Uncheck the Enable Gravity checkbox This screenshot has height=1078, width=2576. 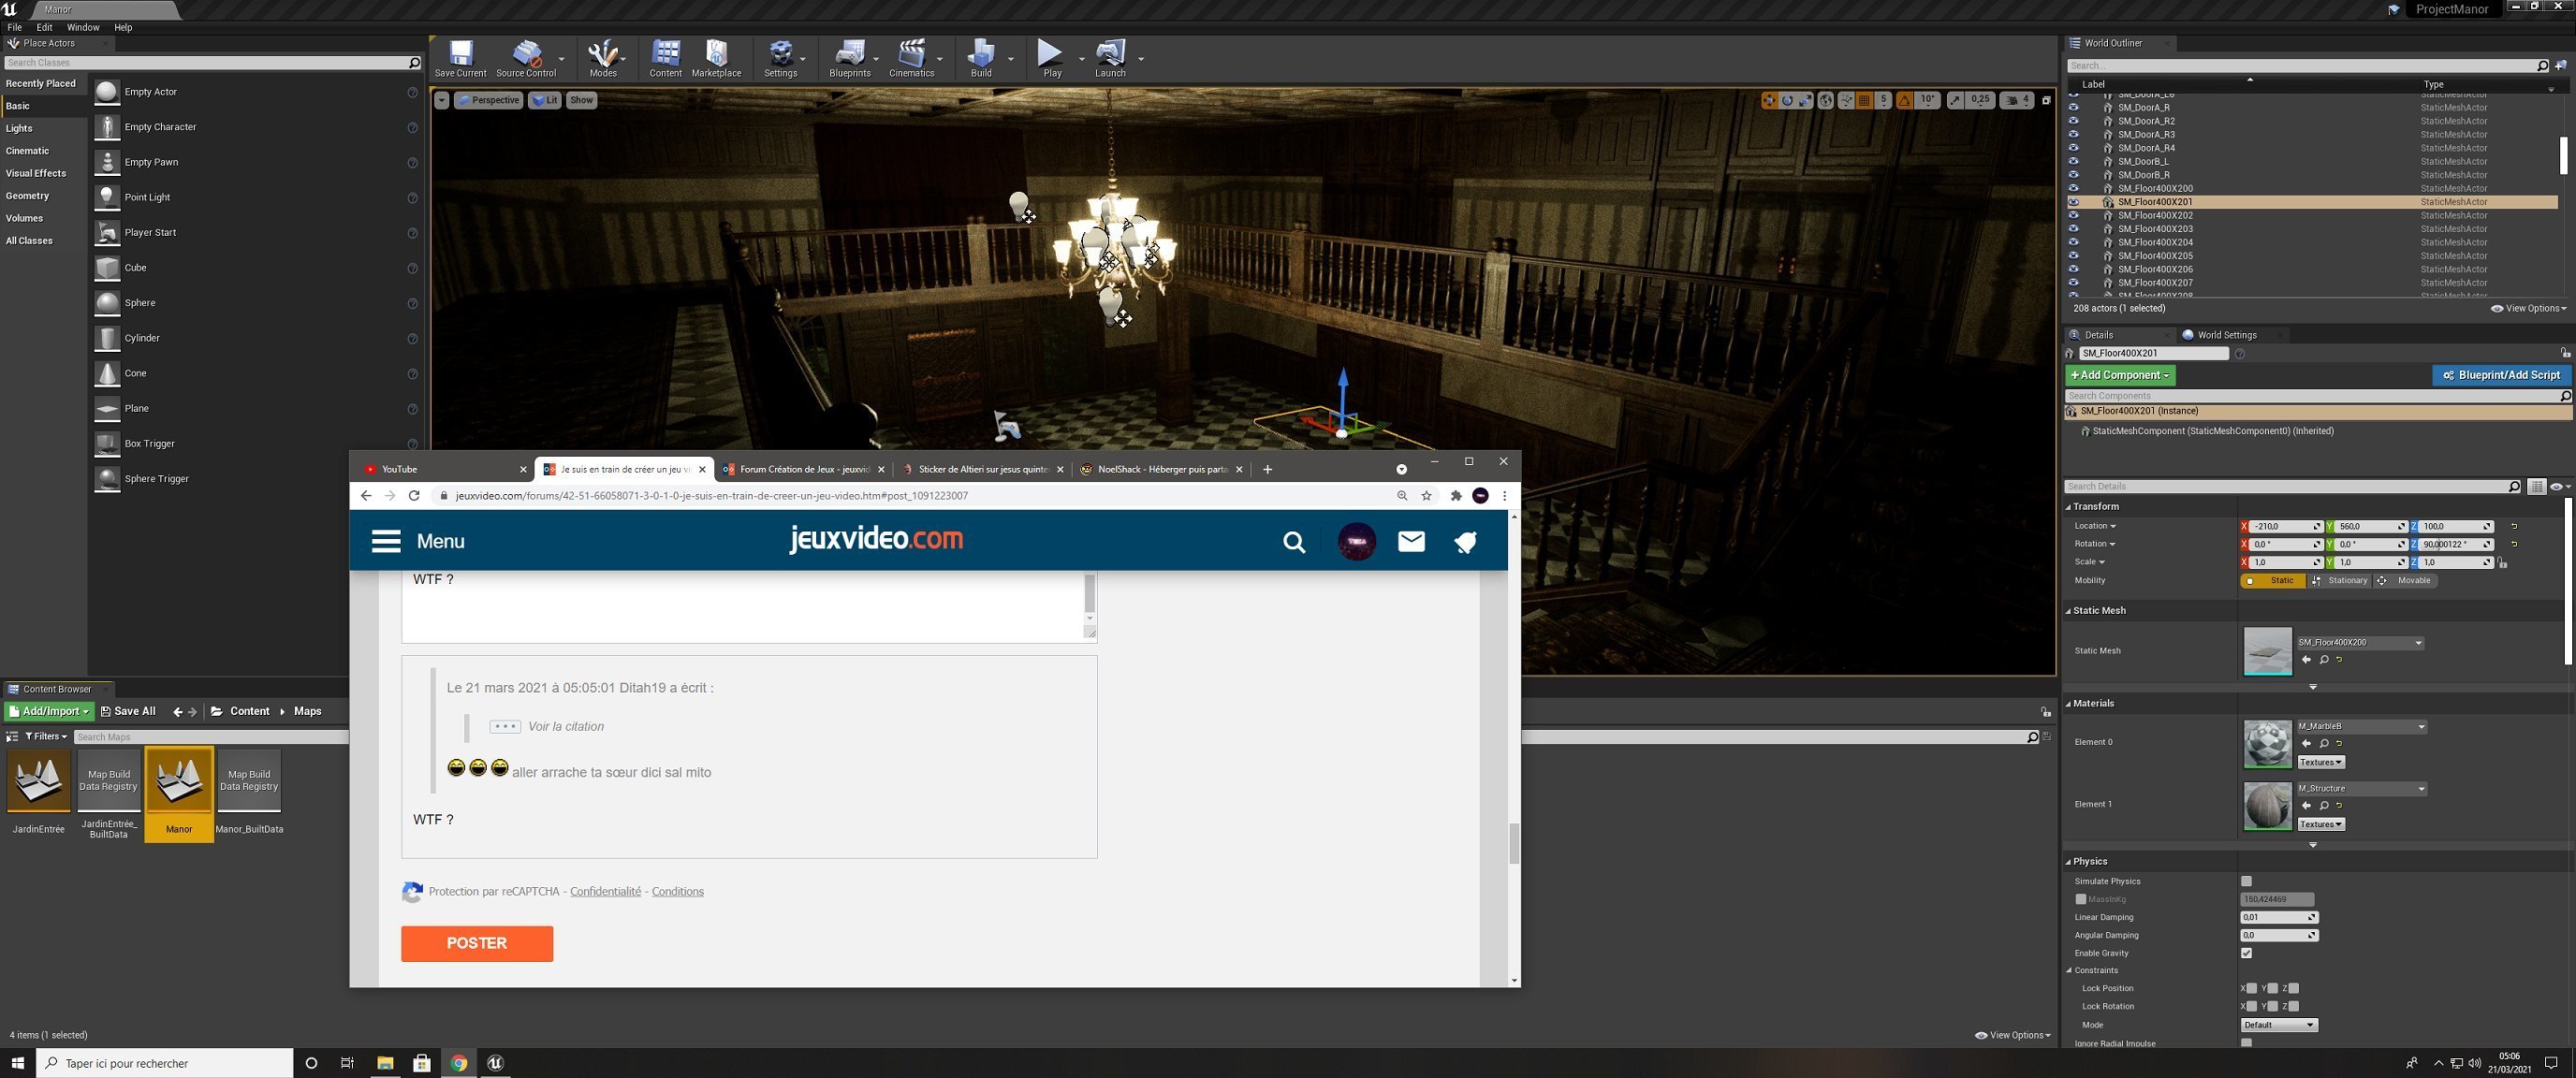pyautogui.click(x=2246, y=953)
